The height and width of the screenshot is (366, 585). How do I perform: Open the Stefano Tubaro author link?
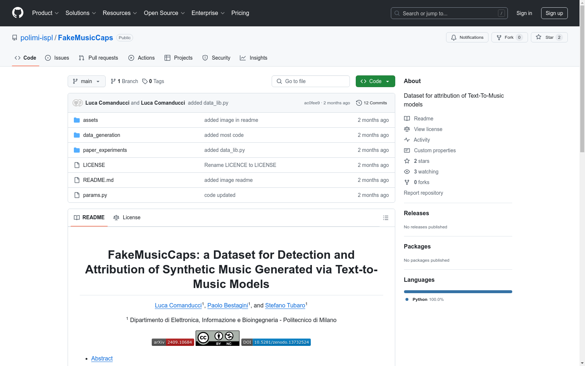click(285, 306)
